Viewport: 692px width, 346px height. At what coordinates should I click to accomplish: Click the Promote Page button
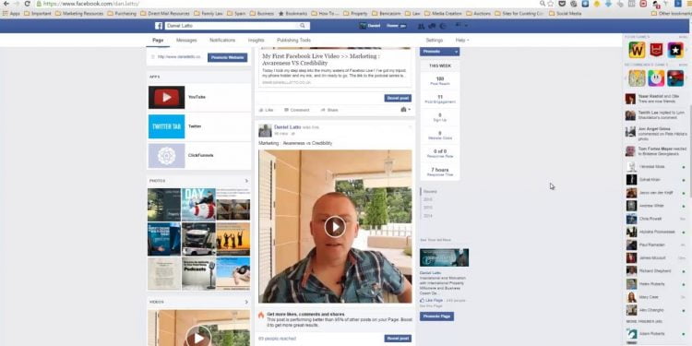436,316
